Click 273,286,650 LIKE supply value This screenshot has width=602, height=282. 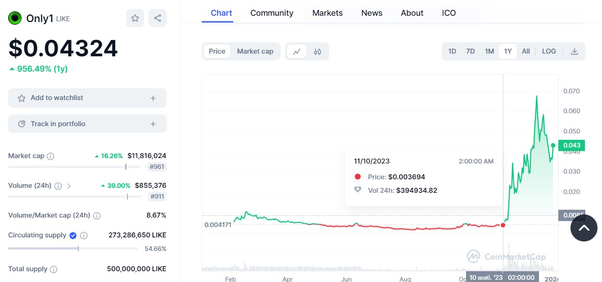137,235
